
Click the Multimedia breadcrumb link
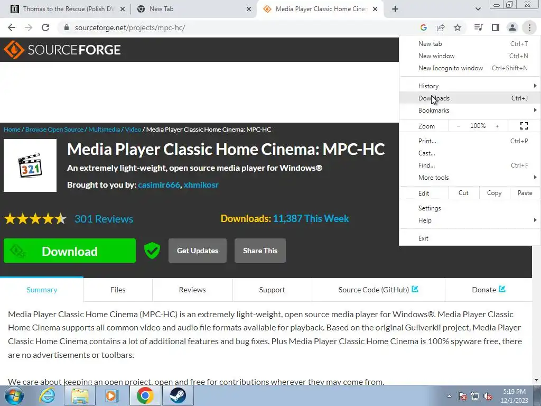(x=104, y=130)
